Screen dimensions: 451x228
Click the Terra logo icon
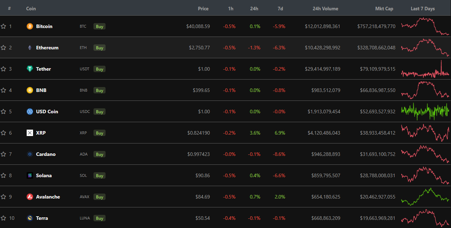[x=30, y=218]
